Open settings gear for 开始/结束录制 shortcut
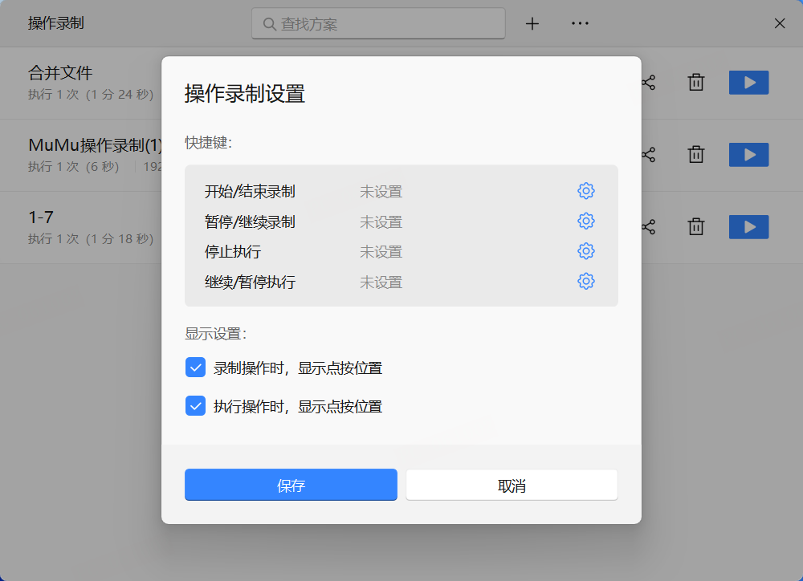 pos(586,191)
